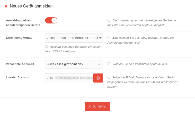Click the "Lokaler Account" label
The width and height of the screenshot is (195, 115).
(x=17, y=77)
